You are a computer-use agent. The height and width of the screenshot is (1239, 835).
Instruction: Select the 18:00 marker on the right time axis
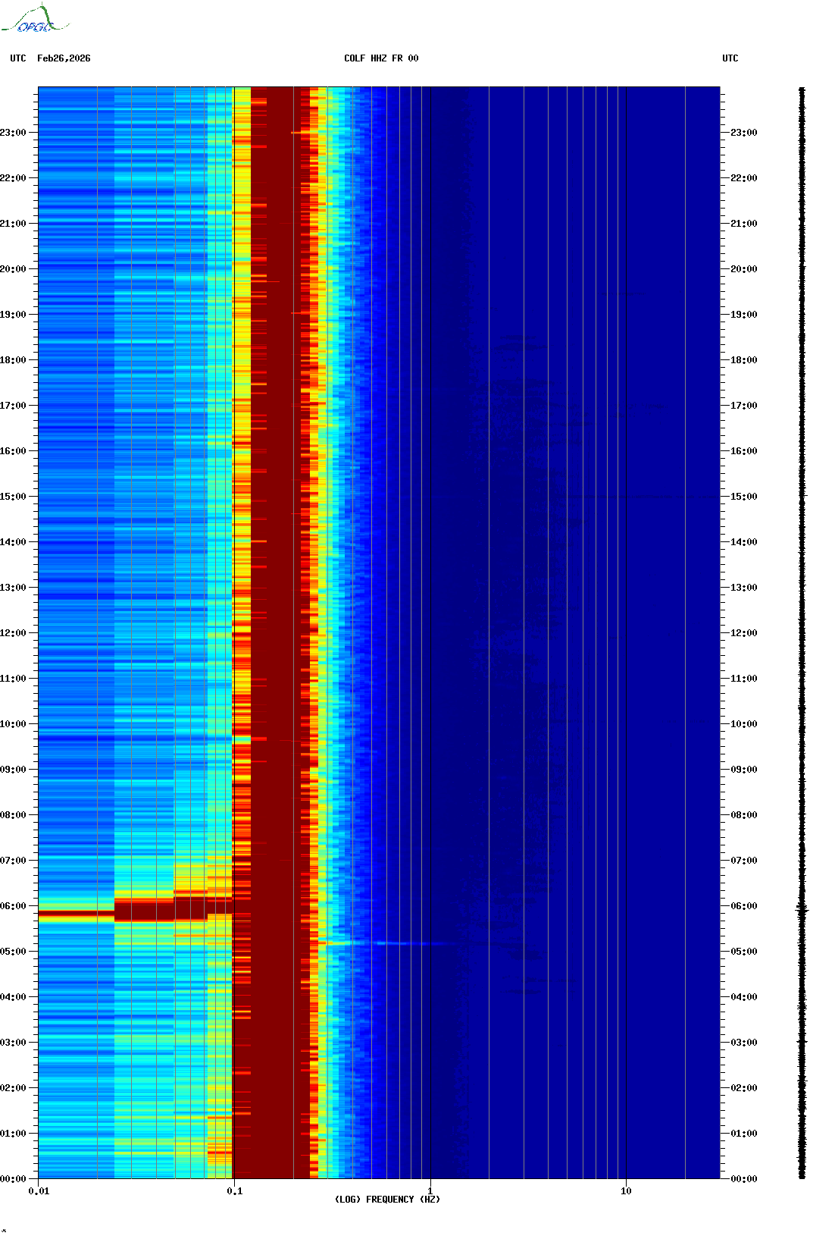[x=743, y=360]
